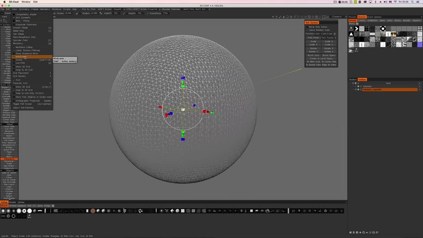This screenshot has height=238, width=423.
Task: Open the Freeze menu
Action: [x=35, y=9]
